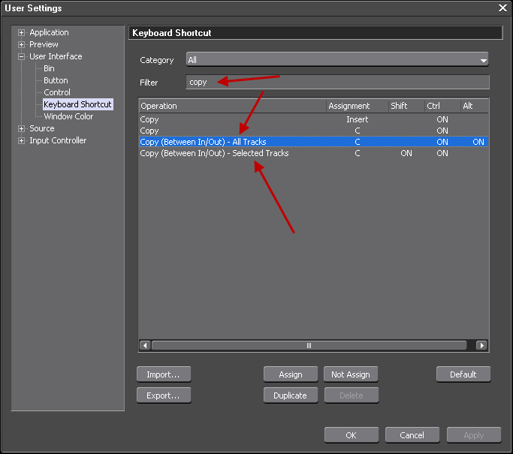This screenshot has width=513, height=454.
Task: Select the Source tree label
Action: click(42, 128)
